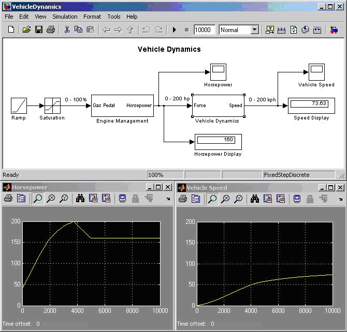347x332 pixels.
Task: Open a model file with folder icon
Action: 26,30
